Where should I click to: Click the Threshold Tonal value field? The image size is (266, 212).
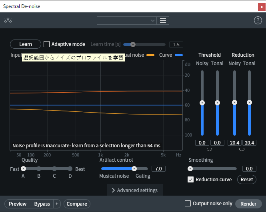pos(217,143)
